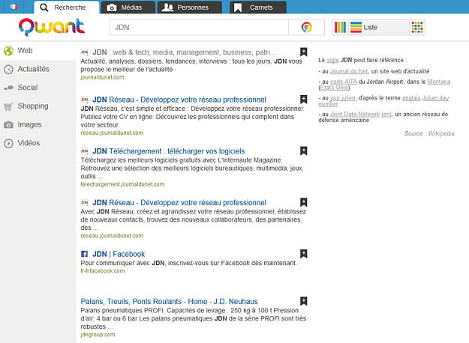Open 'JDN : web & tech, media' result
Image resolution: width=469 pixels, height=343 pixels.
coord(185,52)
